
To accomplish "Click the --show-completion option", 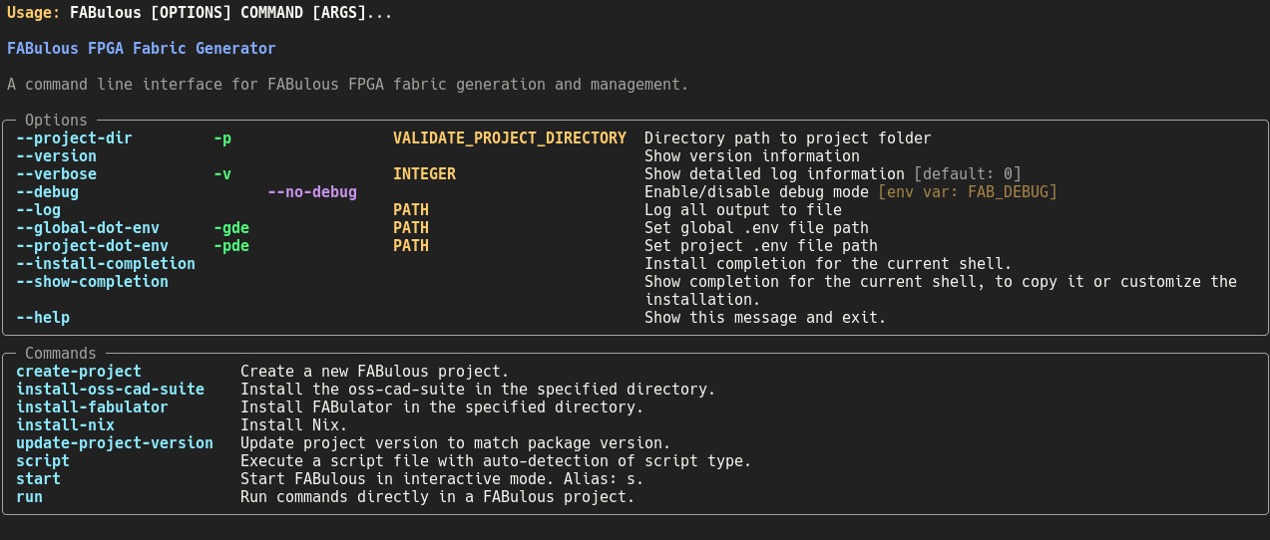I will [x=92, y=282].
